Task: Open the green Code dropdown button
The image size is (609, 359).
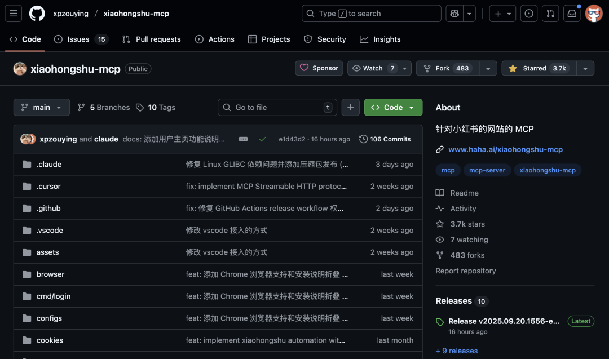Action: point(393,108)
